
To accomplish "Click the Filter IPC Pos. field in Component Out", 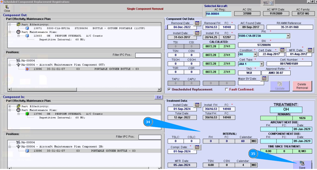I will point(148,55).
